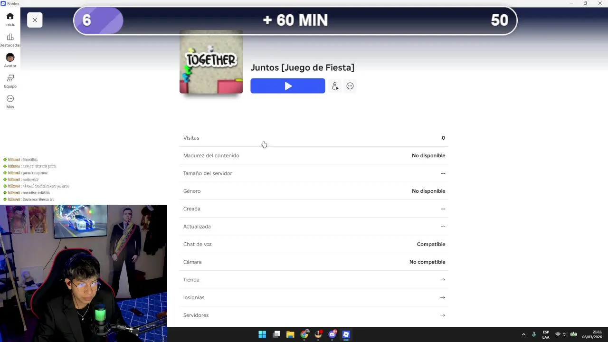Click the Cámara label

pos(192,262)
